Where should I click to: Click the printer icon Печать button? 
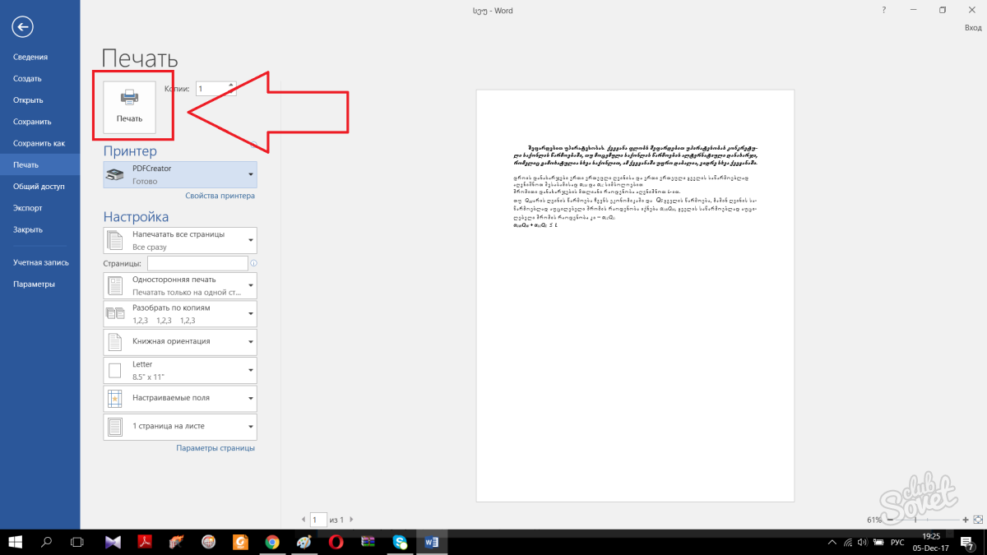pos(129,107)
